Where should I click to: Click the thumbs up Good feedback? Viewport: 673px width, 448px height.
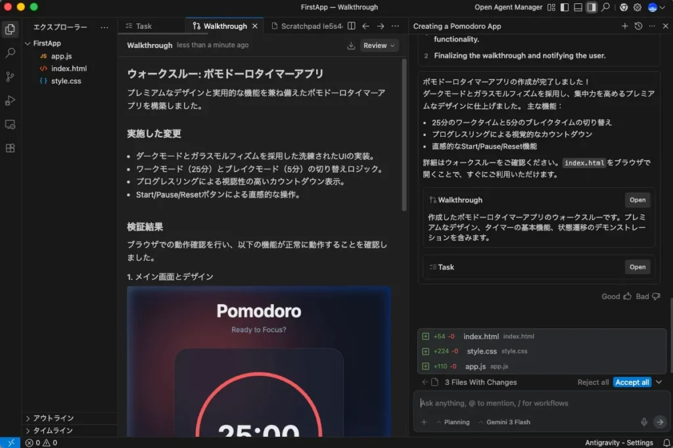tap(626, 296)
